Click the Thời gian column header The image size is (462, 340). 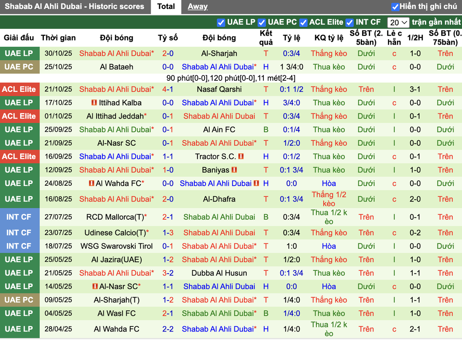[58, 38]
